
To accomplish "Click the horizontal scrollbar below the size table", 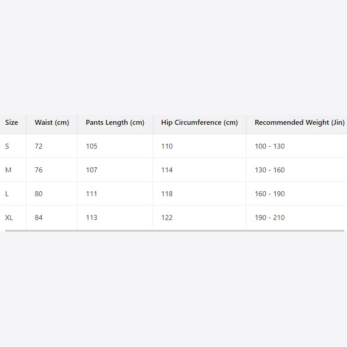I will [174, 231].
